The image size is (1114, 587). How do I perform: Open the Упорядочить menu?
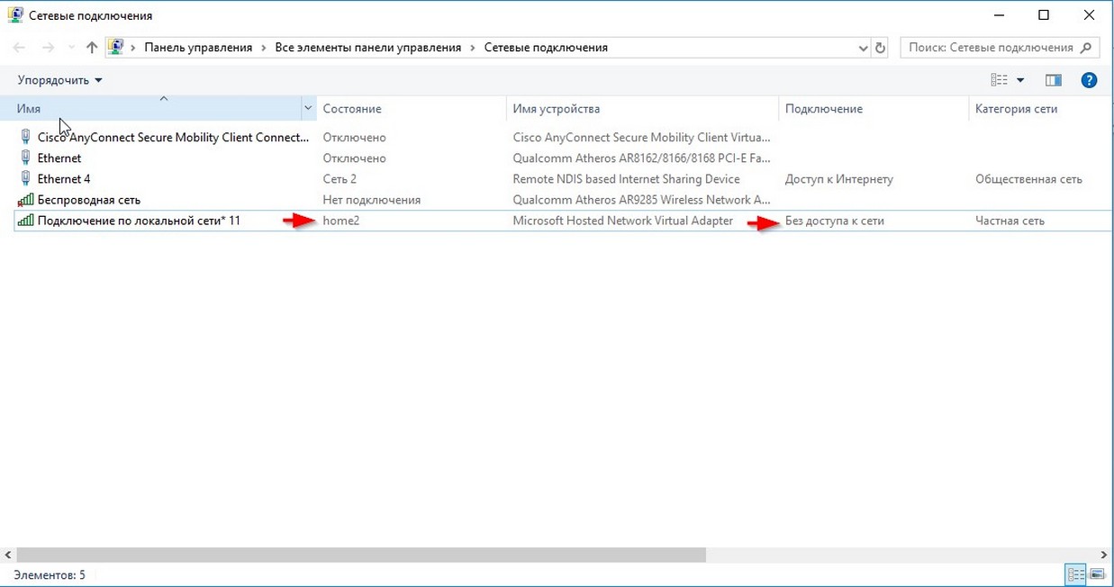[x=59, y=80]
